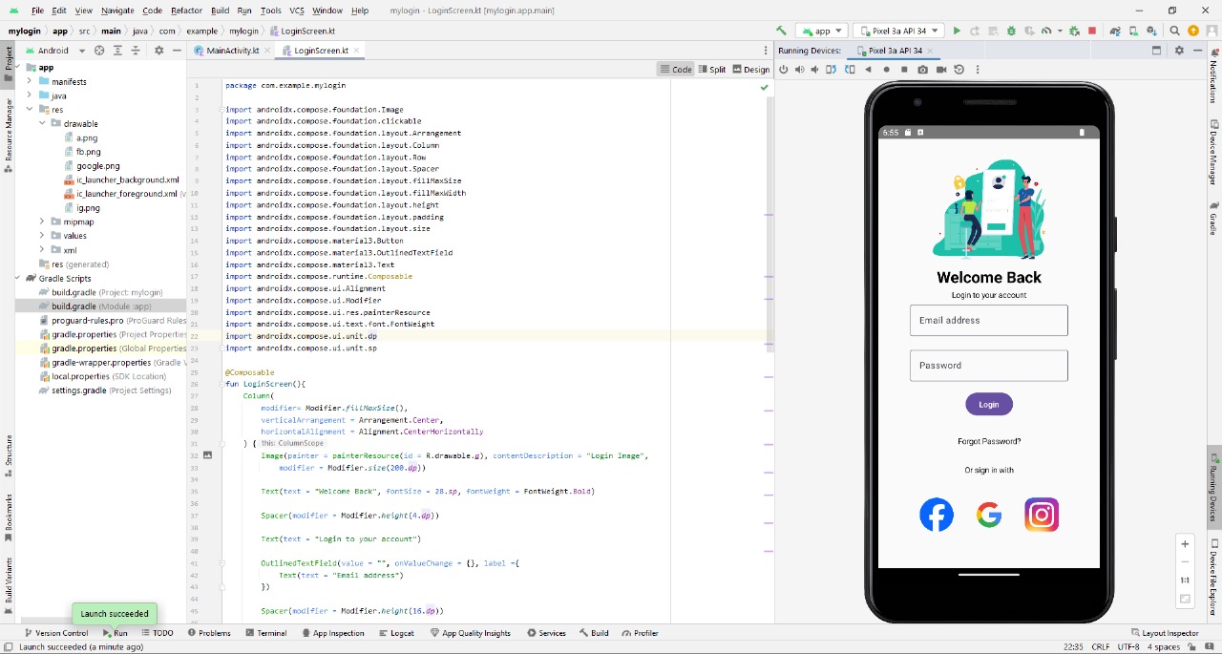
Task: Click the orange update notification icon
Action: coord(1193,31)
